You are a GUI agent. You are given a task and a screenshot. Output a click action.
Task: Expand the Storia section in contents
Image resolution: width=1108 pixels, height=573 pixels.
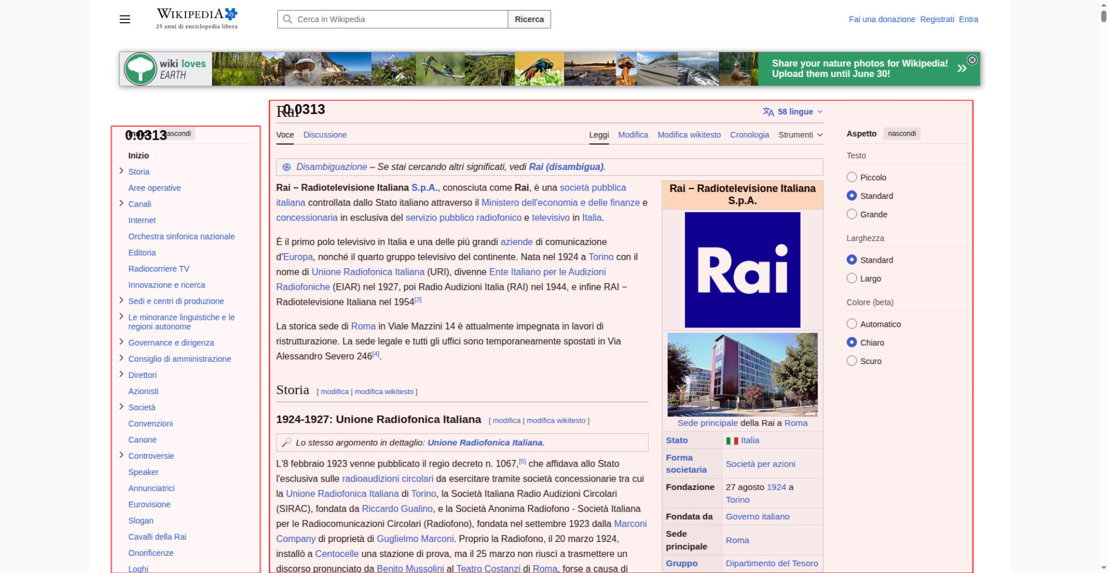pos(121,171)
